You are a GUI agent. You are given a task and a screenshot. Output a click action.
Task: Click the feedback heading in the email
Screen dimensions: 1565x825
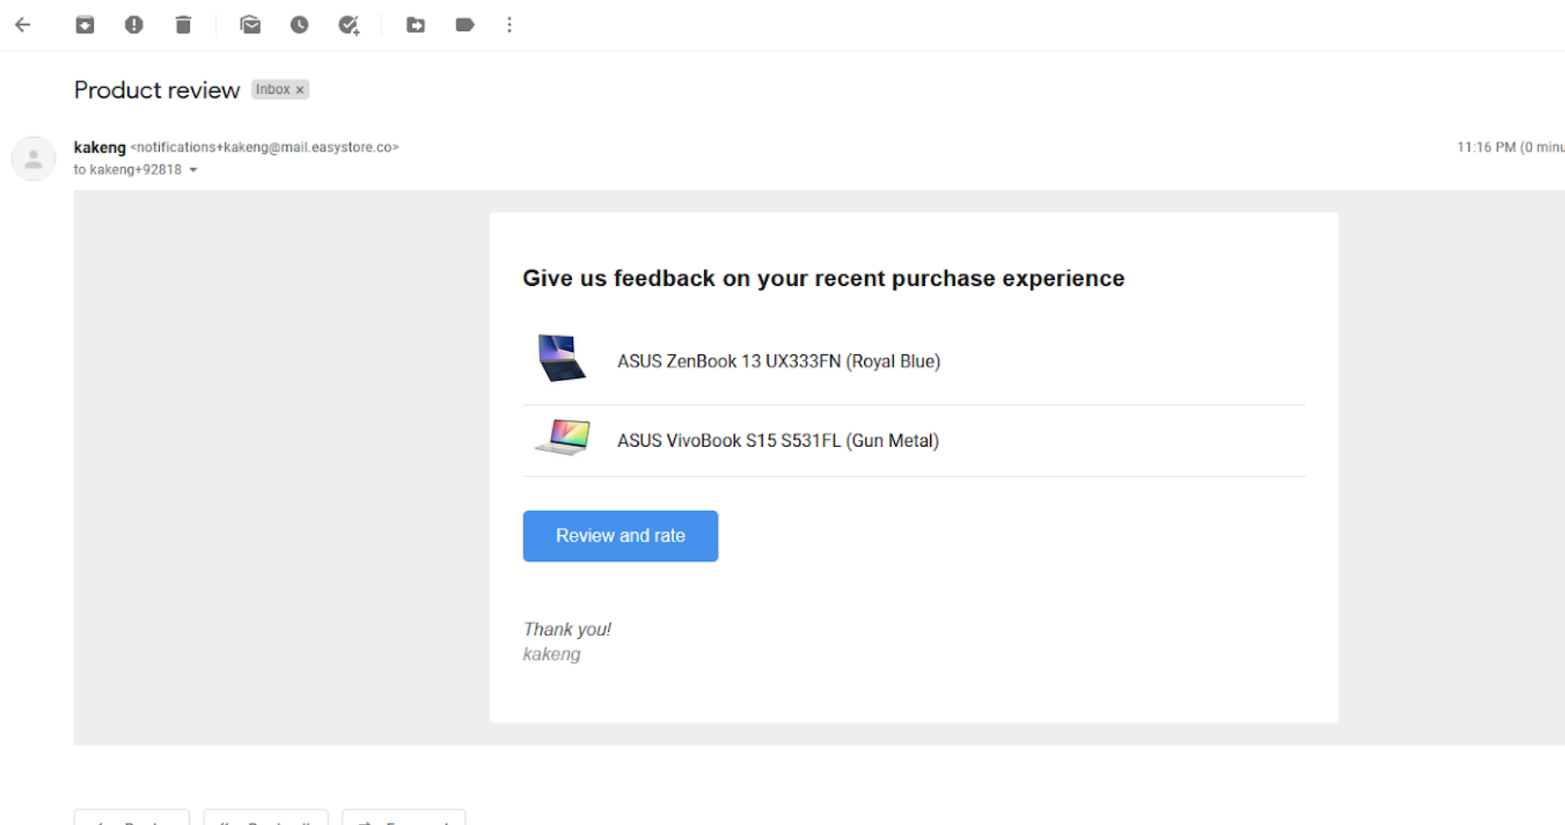(823, 279)
